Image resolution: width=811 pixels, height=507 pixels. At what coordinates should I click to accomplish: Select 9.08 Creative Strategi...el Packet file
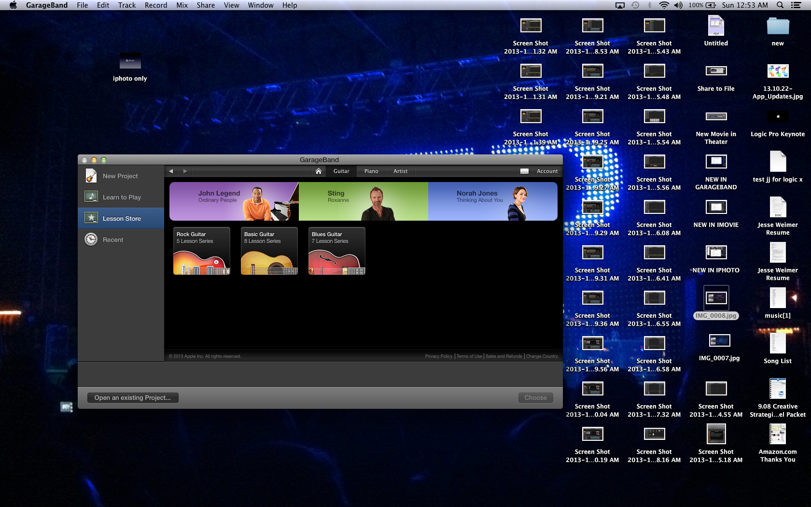(778, 397)
